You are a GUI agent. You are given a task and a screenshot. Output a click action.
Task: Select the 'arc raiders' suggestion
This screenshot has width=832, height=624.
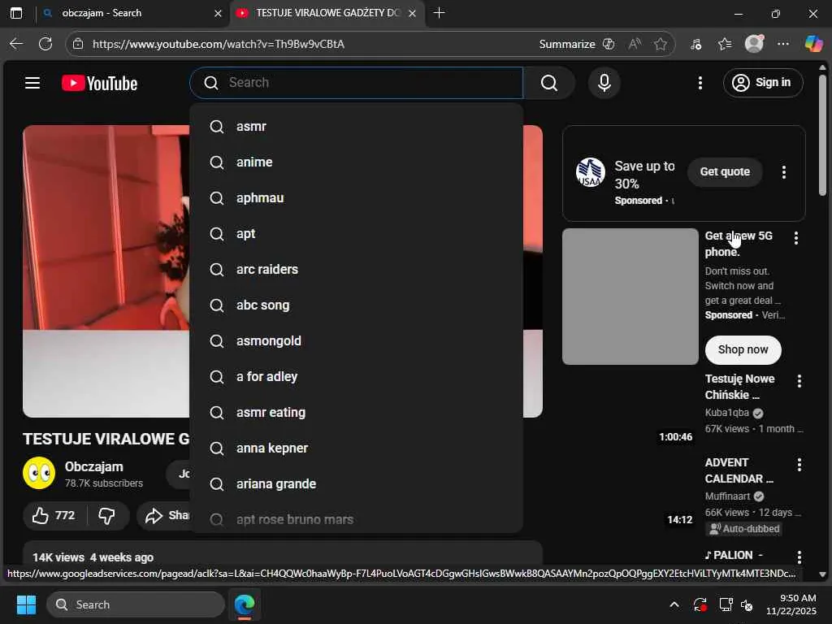click(356, 269)
